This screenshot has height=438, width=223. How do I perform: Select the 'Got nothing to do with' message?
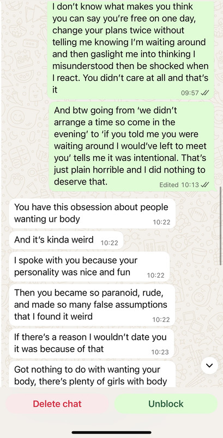click(x=93, y=374)
